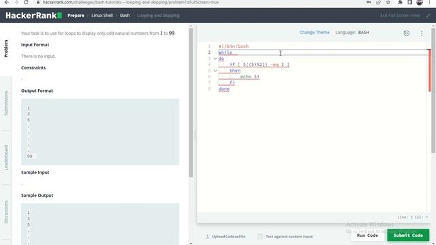
Task: Click the if condition line in editor
Action: pyautogui.click(x=260, y=65)
